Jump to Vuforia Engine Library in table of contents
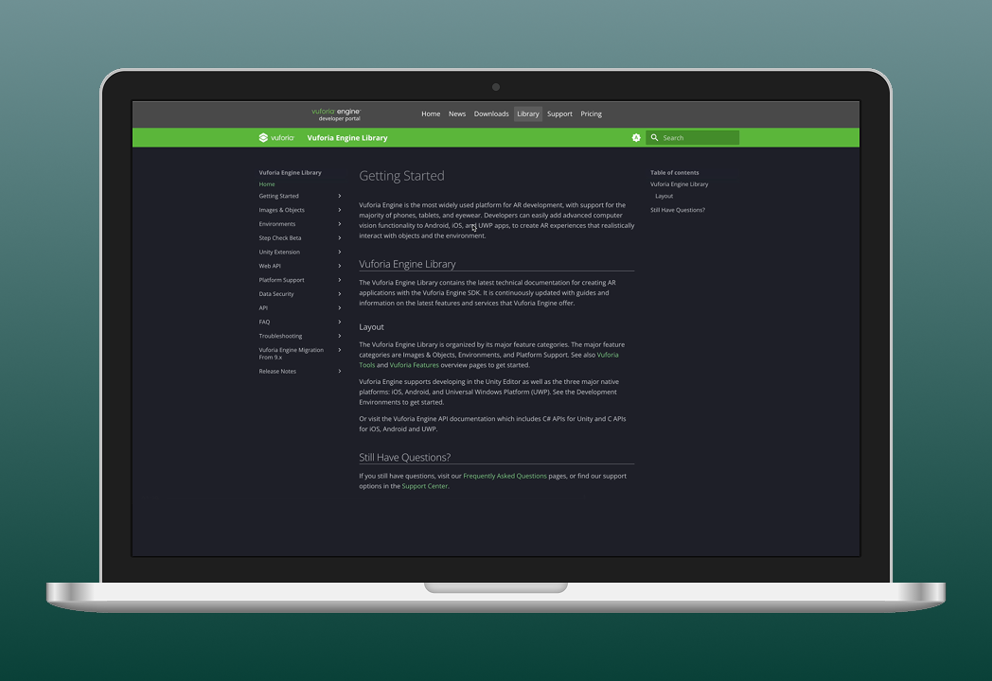The width and height of the screenshot is (992, 681). coord(680,184)
